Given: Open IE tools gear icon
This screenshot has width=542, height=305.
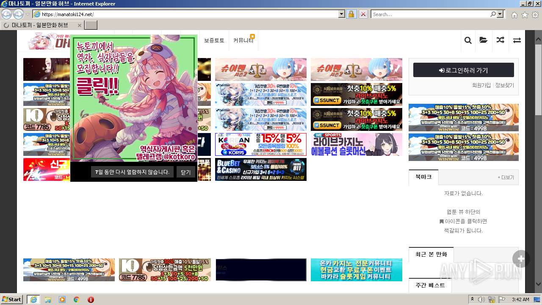Looking at the screenshot, I should 535,15.
